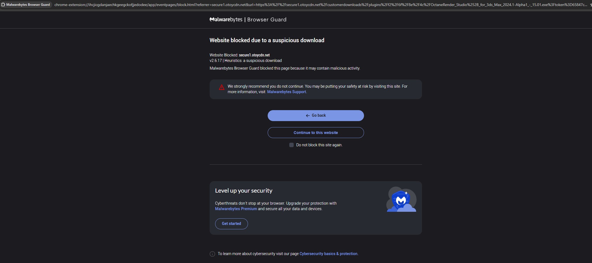Click the bookmark star at the address bar edge
The height and width of the screenshot is (263, 592).
590,5
